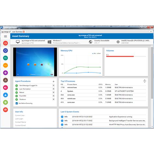Open the green sidebar icon
The height and width of the screenshot is (154, 154).
[x=6, y=102]
